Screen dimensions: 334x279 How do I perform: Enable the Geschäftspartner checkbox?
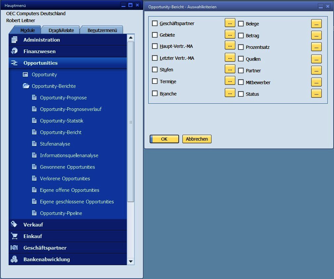pos(155,23)
